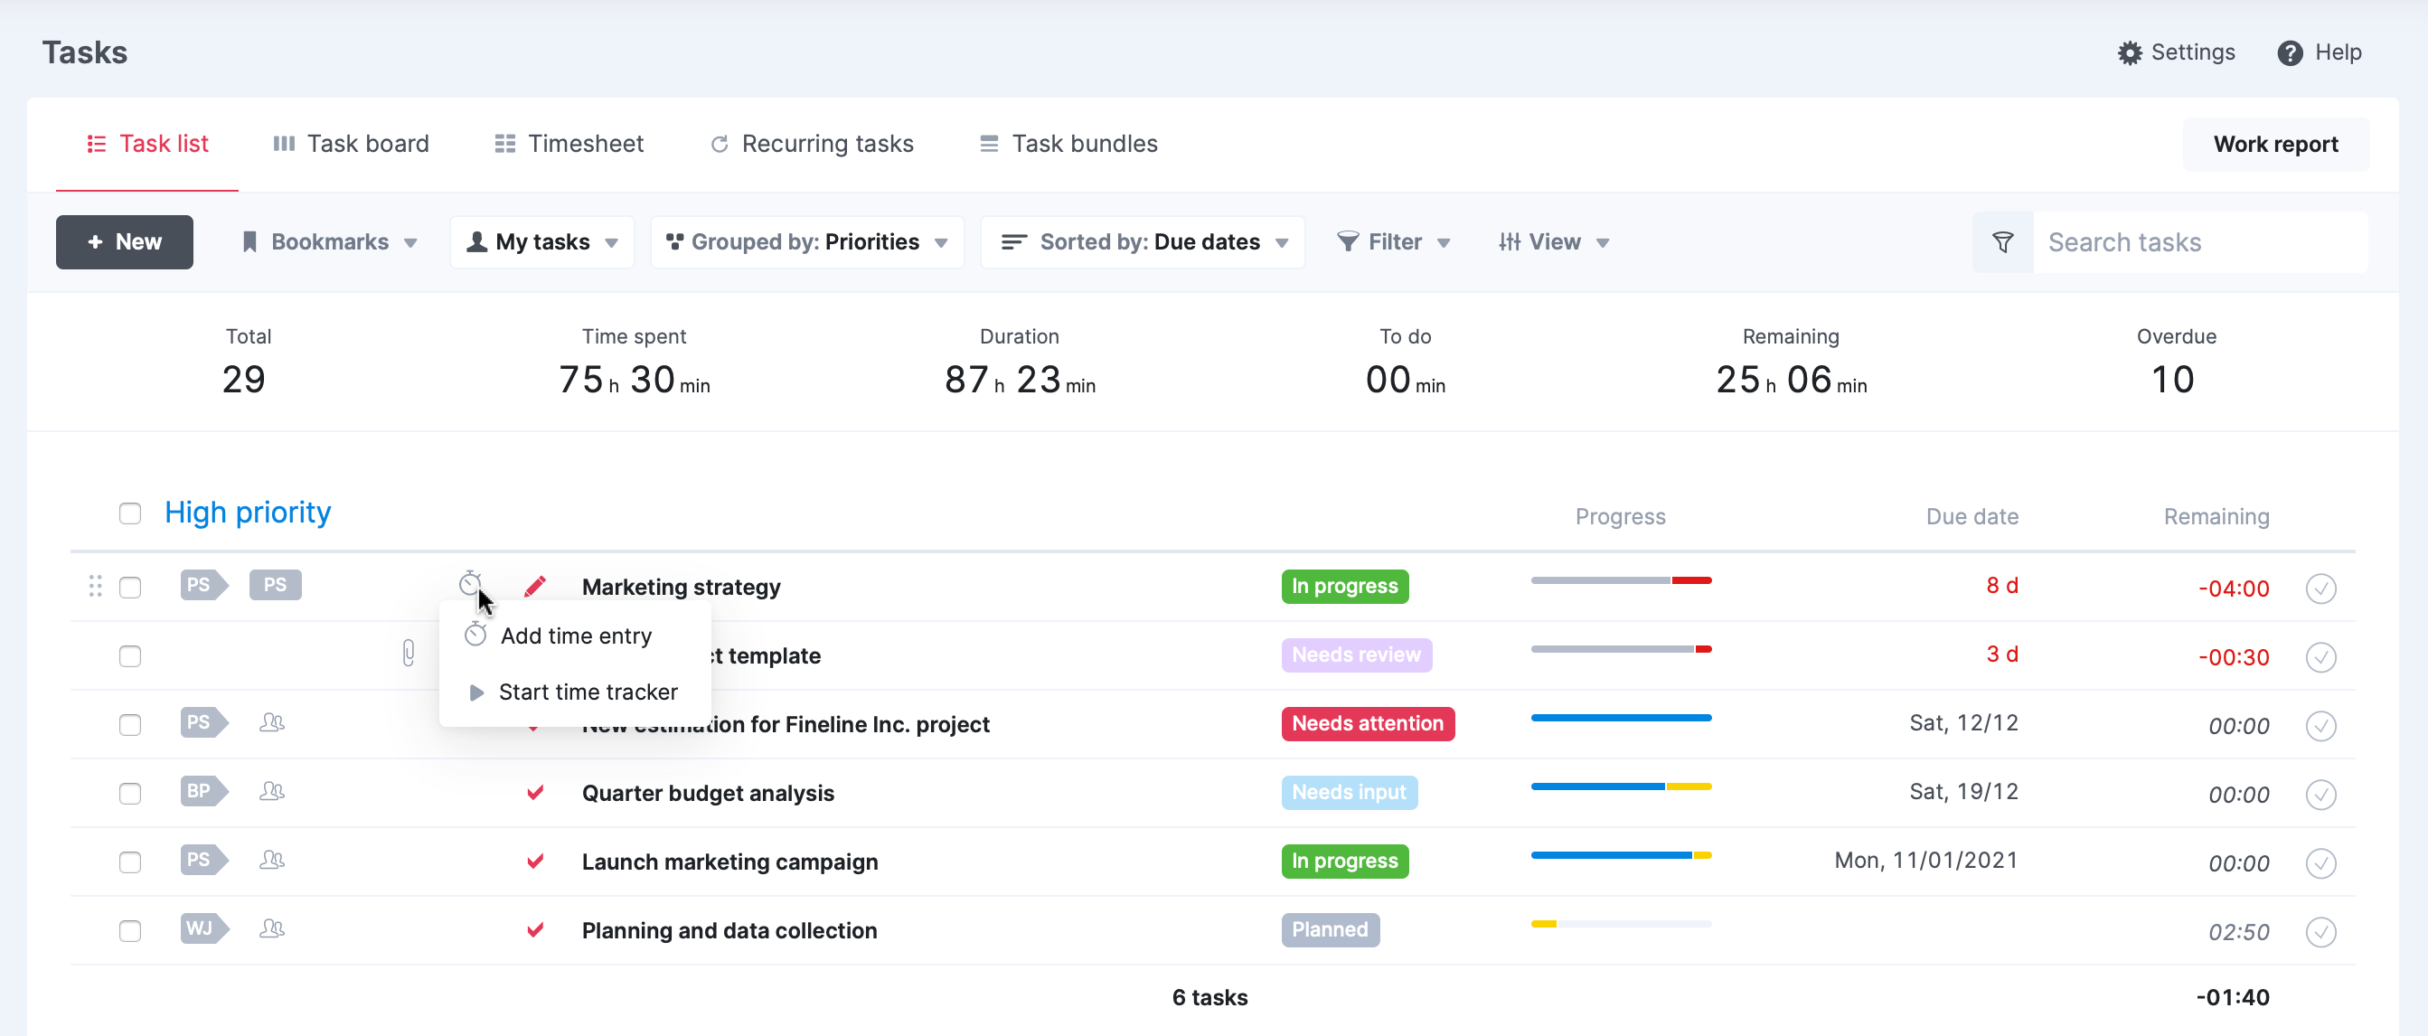The height and width of the screenshot is (1036, 2428).
Task: Click the BP tag on Quarter budget analysis row
Action: (x=203, y=791)
